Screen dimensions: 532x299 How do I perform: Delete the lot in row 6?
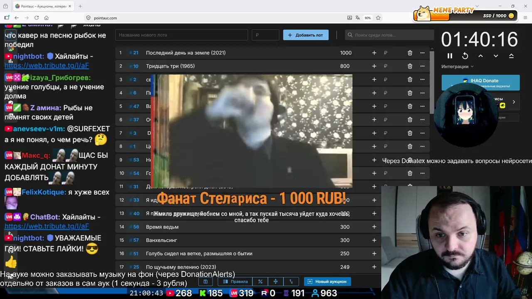click(x=410, y=120)
